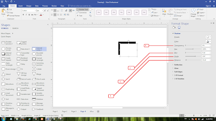Switch to the Page-1 tab

(55, 111)
